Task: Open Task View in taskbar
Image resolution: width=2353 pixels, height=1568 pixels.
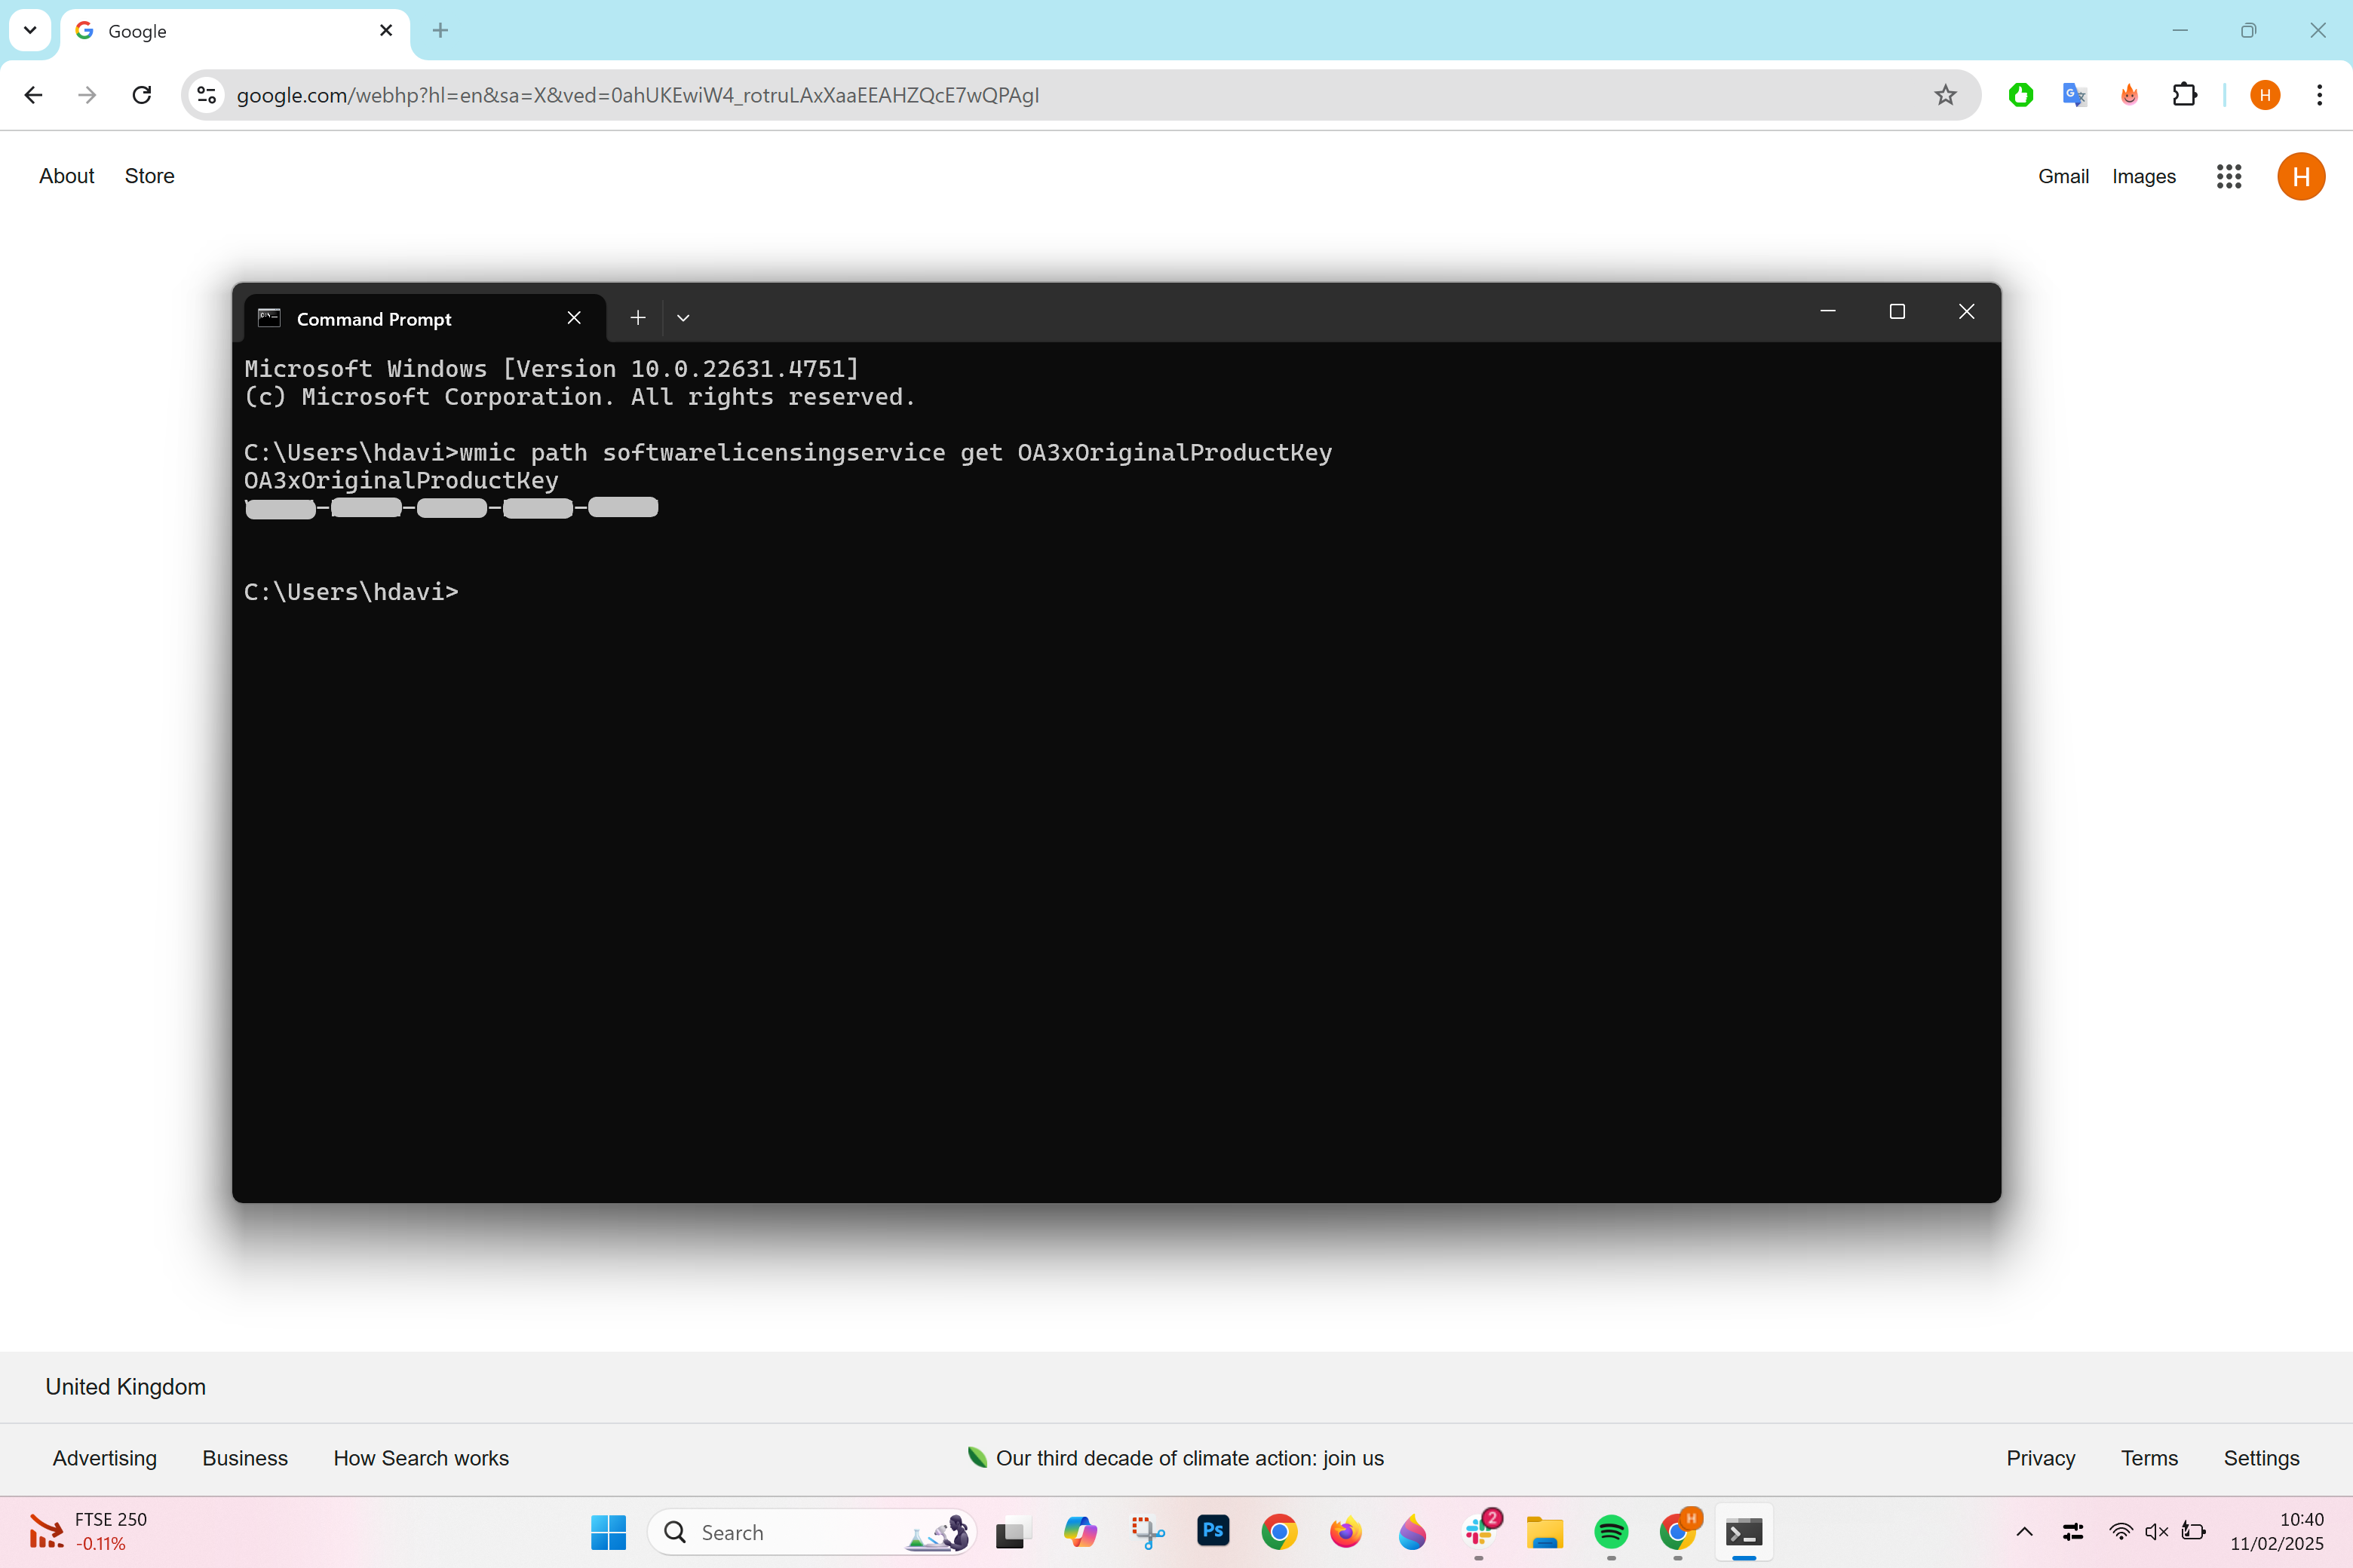Action: 1014,1532
